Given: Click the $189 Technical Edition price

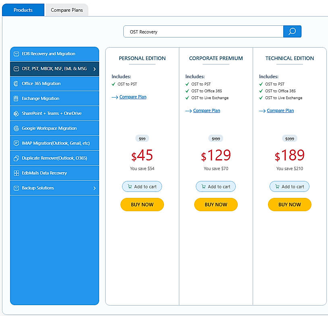Looking at the screenshot, I should (290, 155).
